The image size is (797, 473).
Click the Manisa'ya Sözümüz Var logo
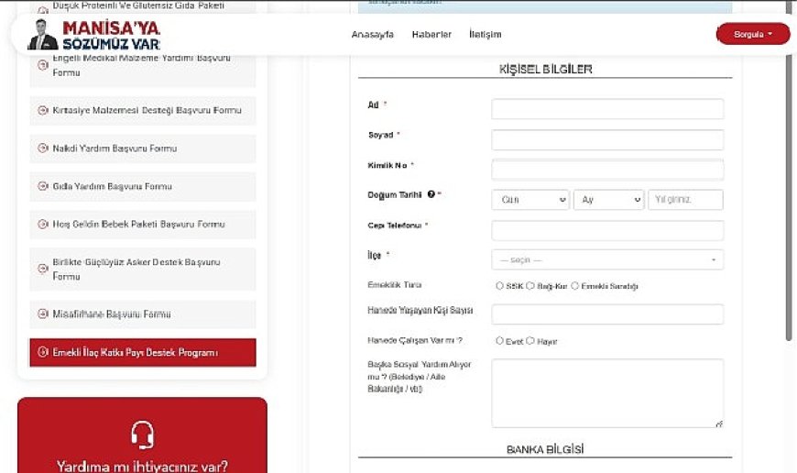click(x=94, y=35)
